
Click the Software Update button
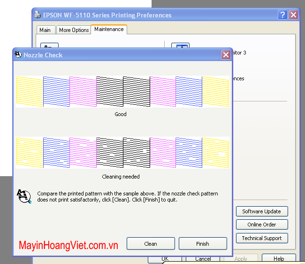[262, 211]
